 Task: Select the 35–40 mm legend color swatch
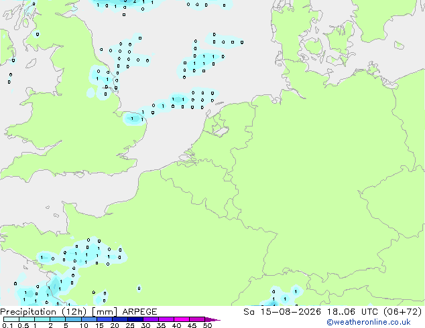(166, 319)
